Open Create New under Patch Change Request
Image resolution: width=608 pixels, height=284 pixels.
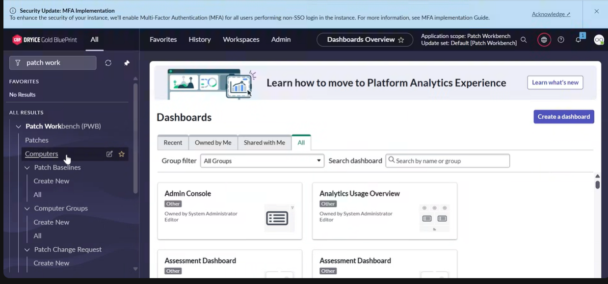(x=52, y=263)
